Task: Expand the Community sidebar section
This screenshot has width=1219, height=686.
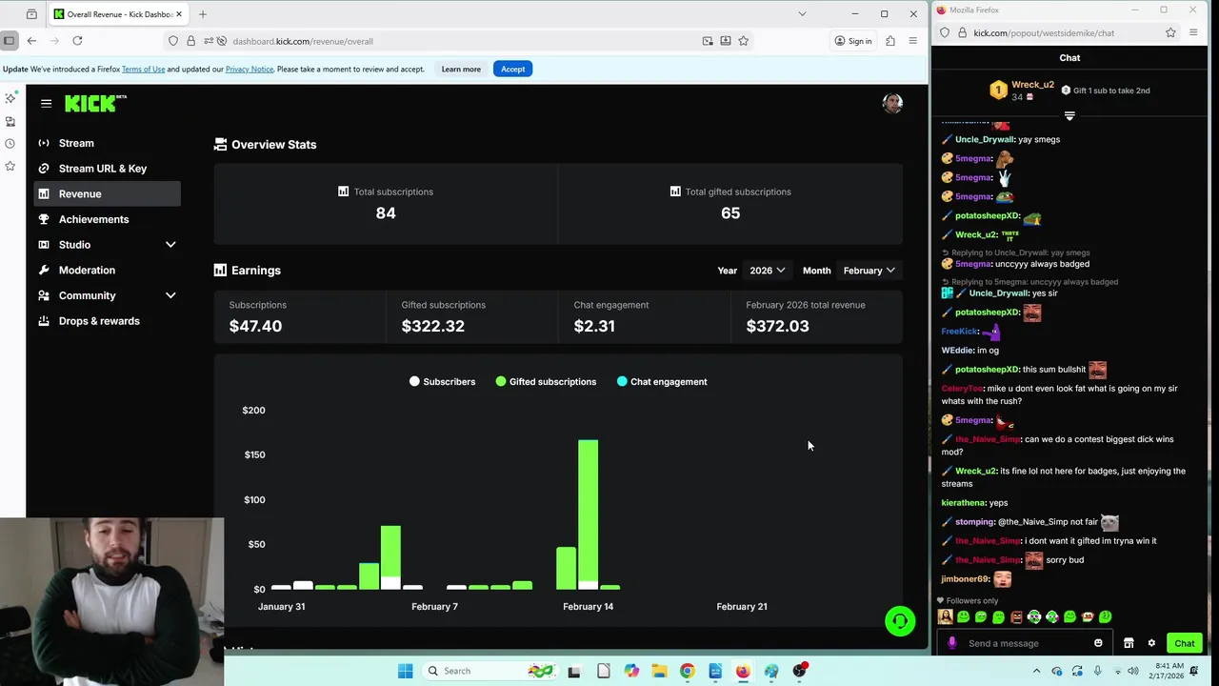Action: 170,295
